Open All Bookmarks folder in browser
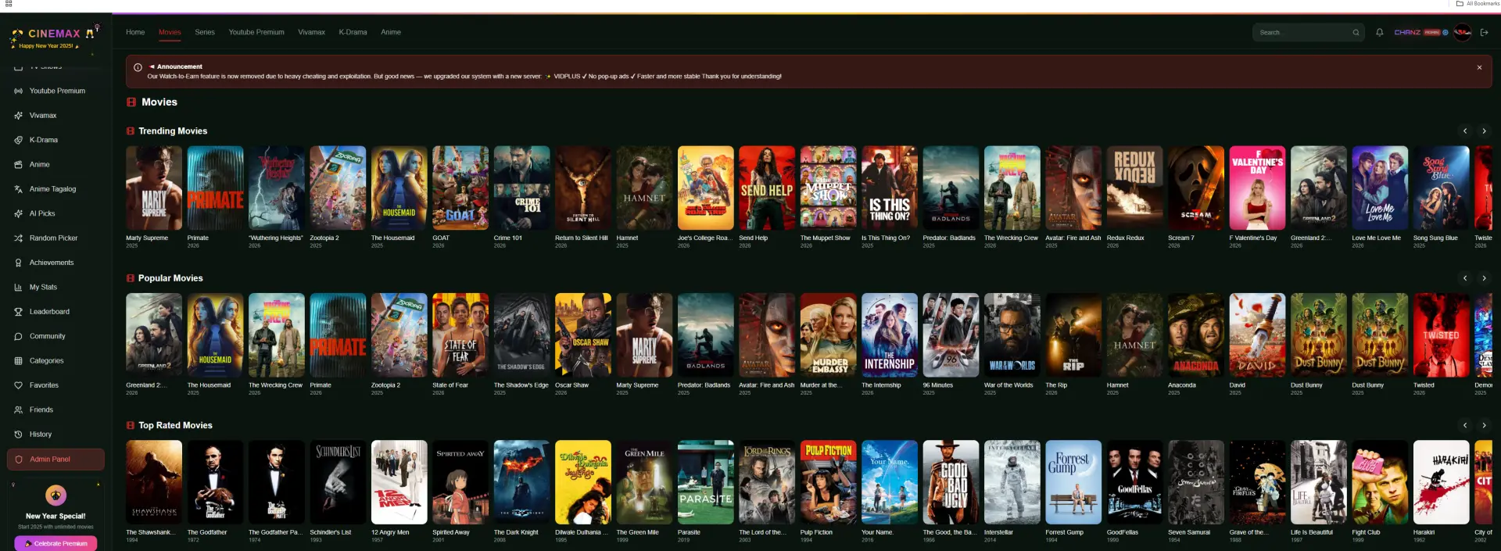Viewport: 1501px width, 551px height. coord(1478,4)
